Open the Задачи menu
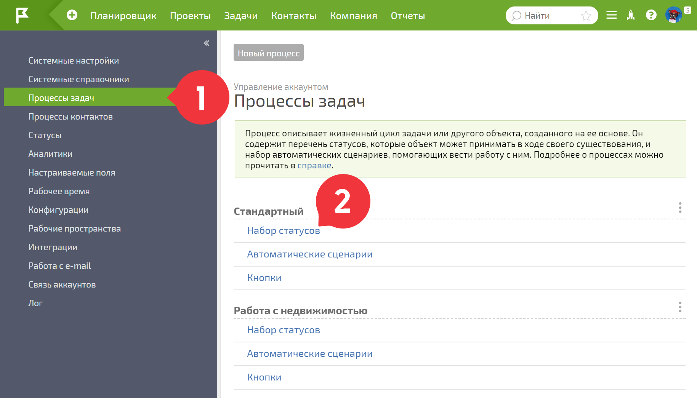The width and height of the screenshot is (697, 398). [241, 16]
